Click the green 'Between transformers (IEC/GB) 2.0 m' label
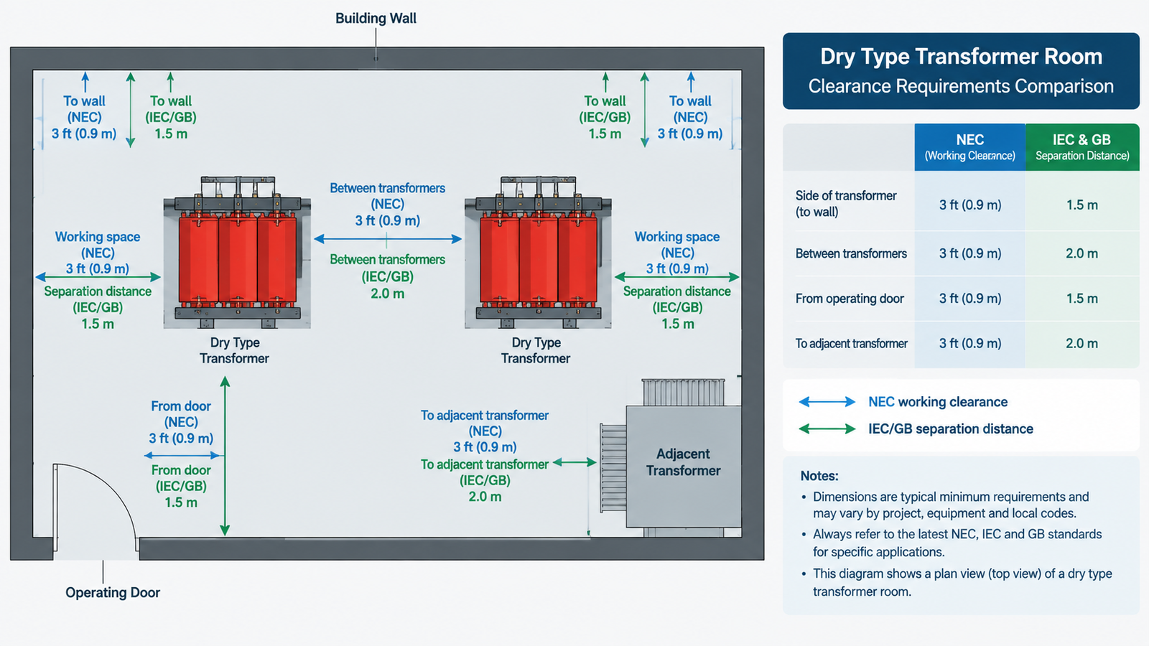The image size is (1149, 646). click(388, 276)
